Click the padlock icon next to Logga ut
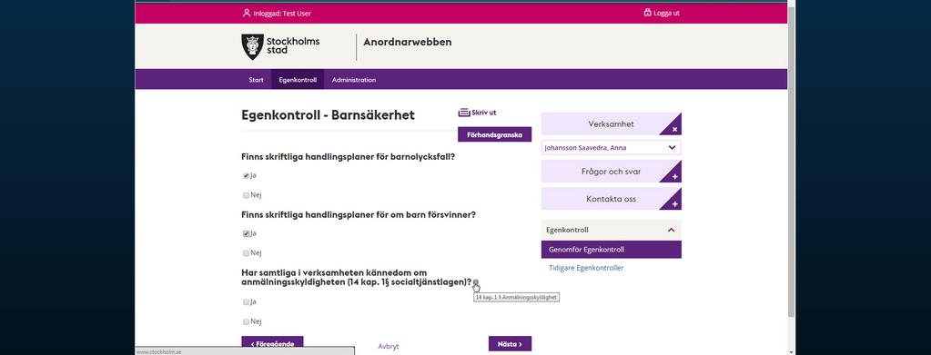Image resolution: width=931 pixels, height=355 pixels. click(647, 13)
